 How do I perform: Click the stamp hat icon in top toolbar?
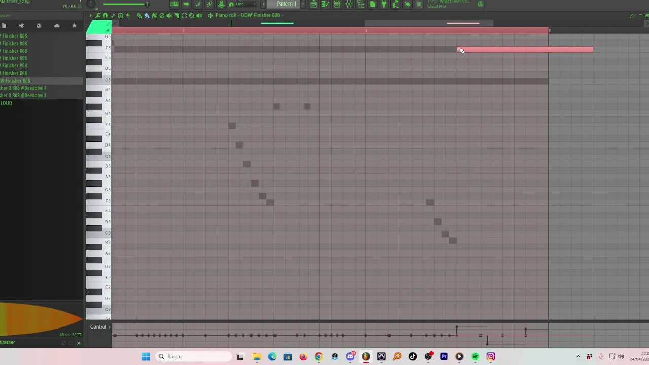point(221,4)
